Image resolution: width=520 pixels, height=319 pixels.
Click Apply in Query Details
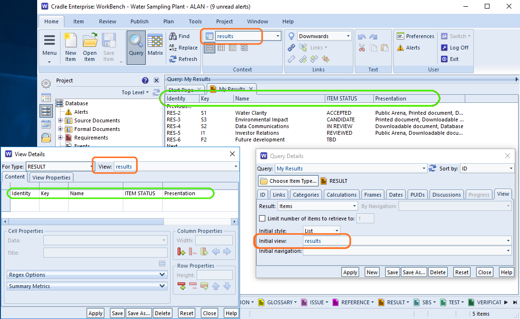click(x=350, y=272)
